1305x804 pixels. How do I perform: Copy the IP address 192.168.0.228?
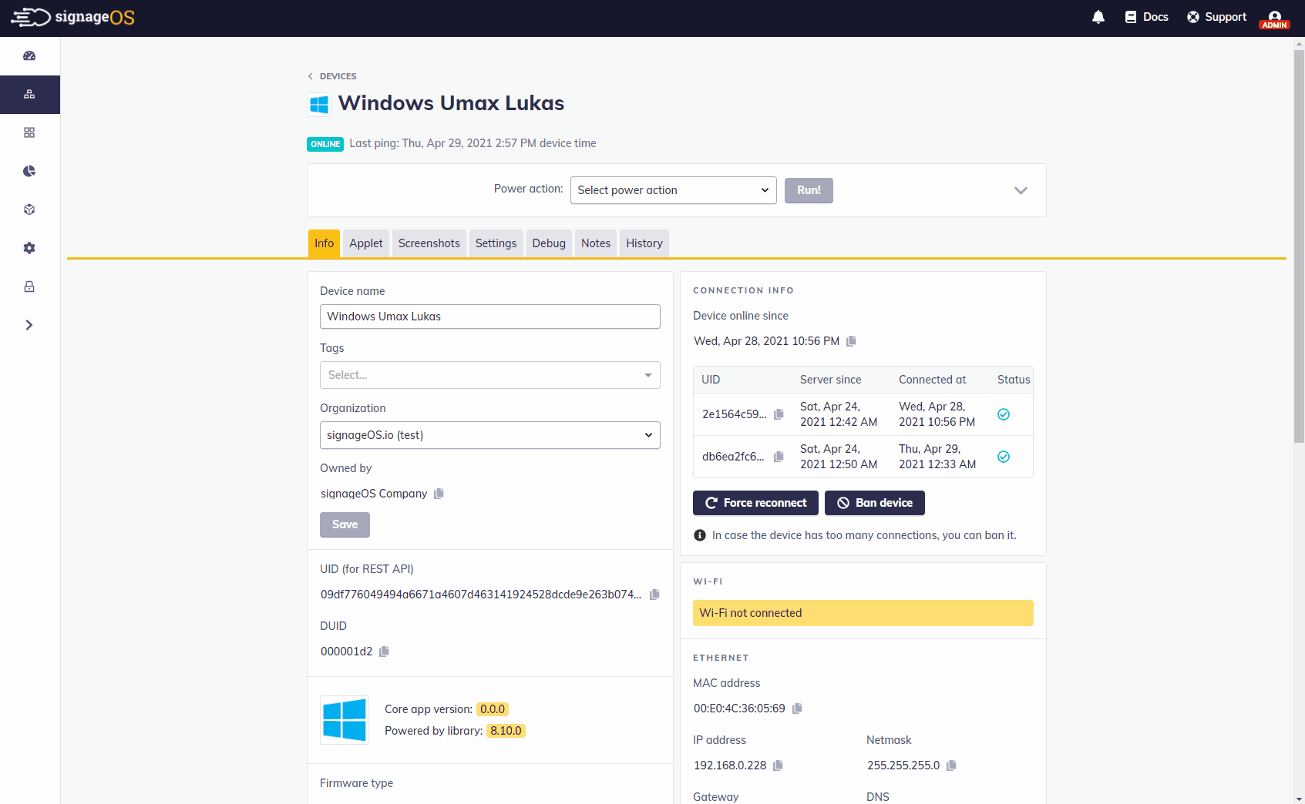pos(778,765)
